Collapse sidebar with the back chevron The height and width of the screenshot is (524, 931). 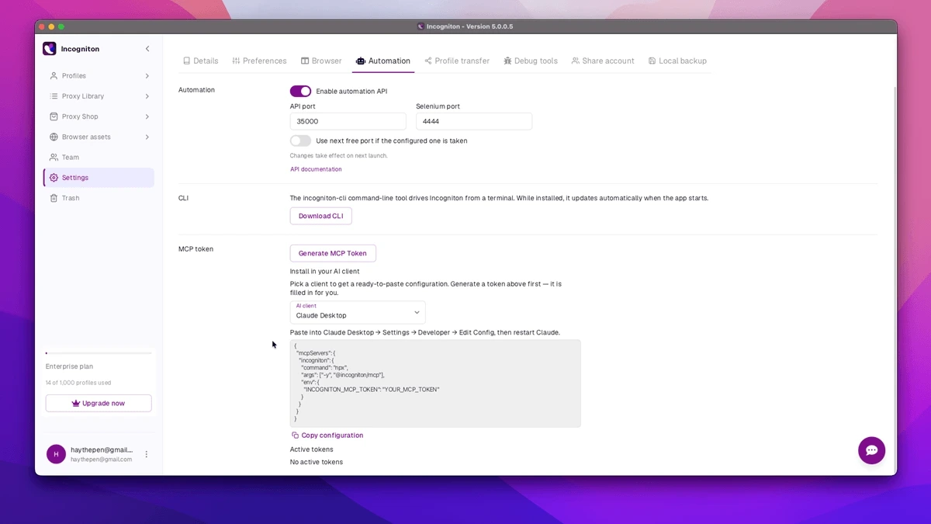click(147, 49)
